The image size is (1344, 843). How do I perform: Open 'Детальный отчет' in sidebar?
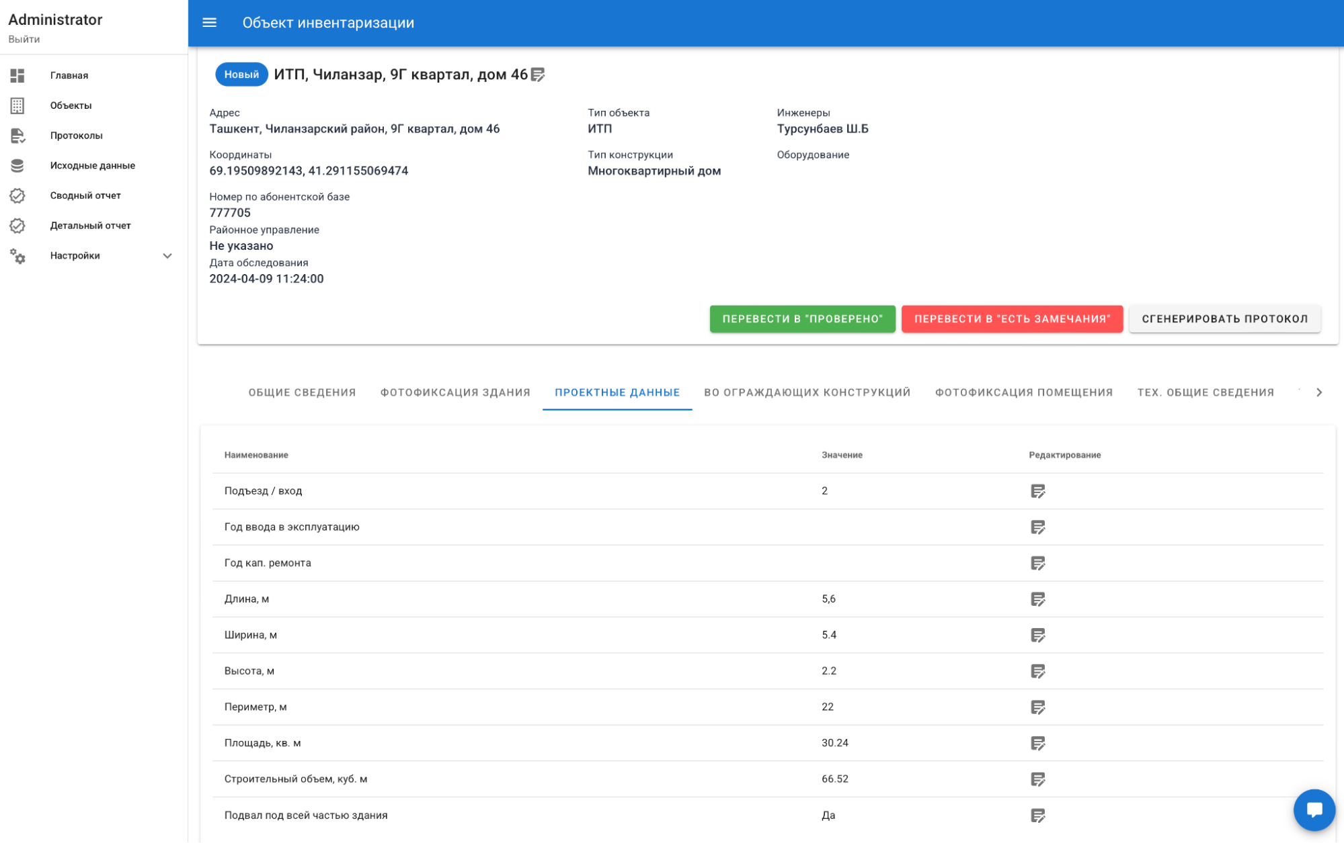click(90, 226)
